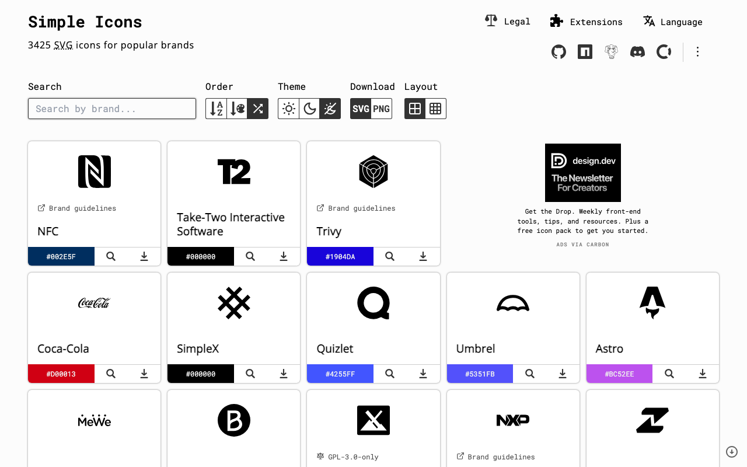The image size is (747, 467).
Task: Preview Take-Two Interactive icon with magnifier
Action: click(250, 256)
